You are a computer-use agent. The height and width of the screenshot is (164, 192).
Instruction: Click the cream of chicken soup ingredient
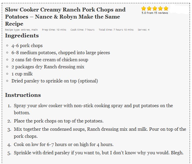[50, 60]
